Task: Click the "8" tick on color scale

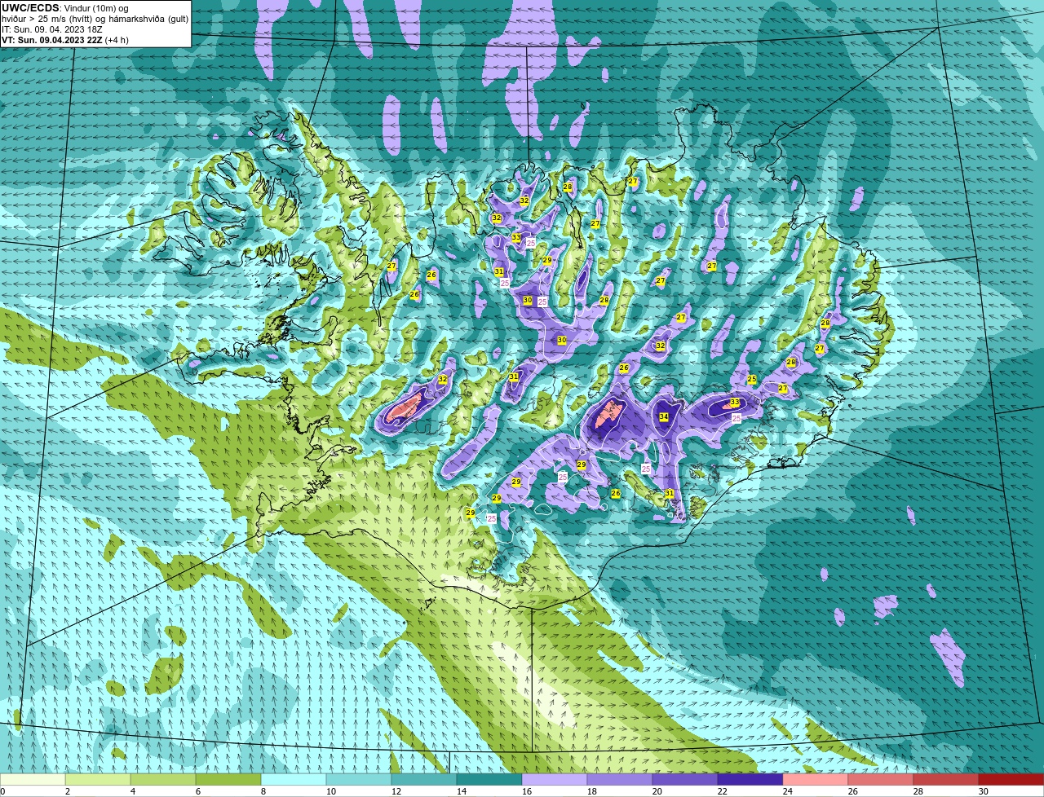Action: click(263, 791)
